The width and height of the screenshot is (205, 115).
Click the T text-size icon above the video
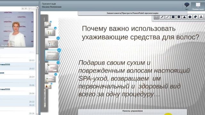click(29, 9)
